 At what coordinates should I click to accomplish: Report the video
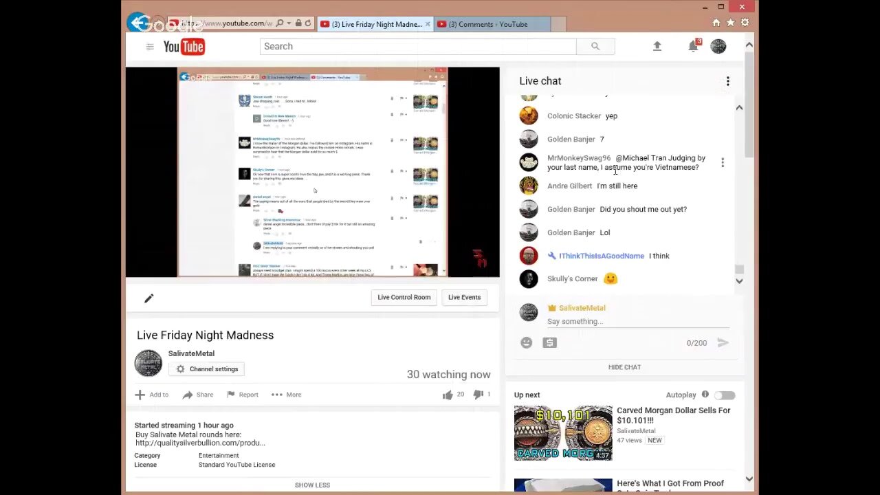tap(242, 395)
